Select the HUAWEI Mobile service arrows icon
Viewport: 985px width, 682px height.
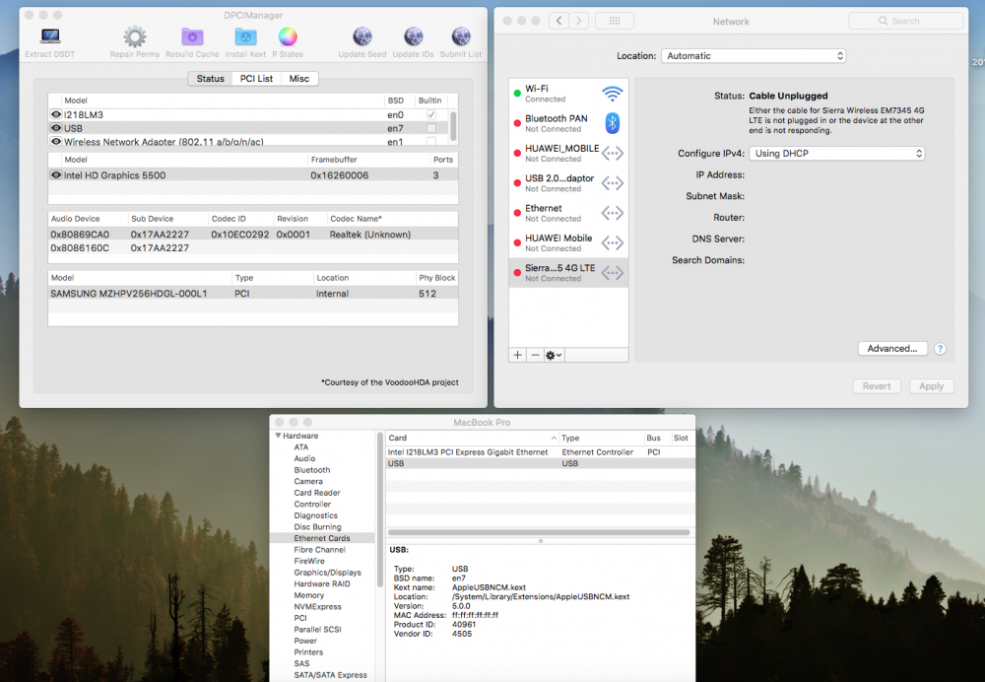tap(612, 242)
